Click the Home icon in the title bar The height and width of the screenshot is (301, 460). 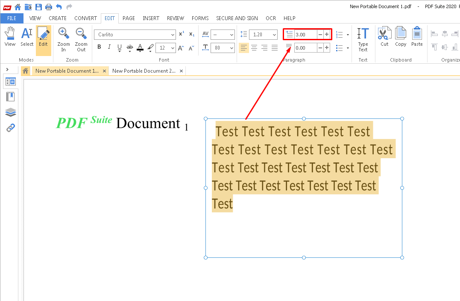18,7
